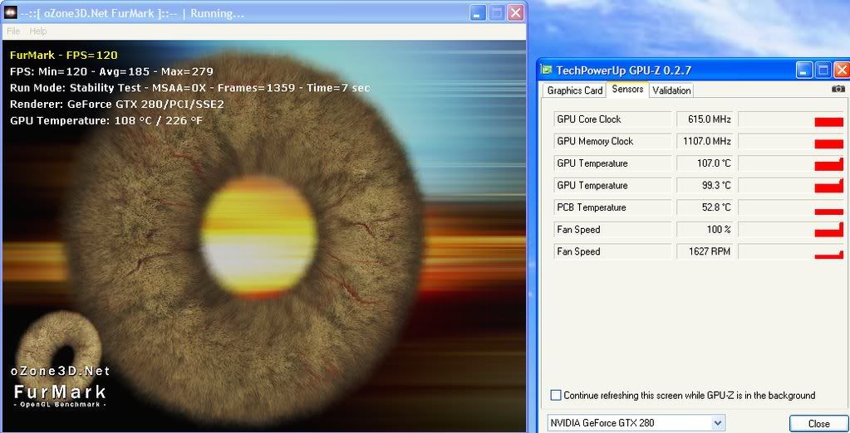This screenshot has height=433, width=850.
Task: Click the FurMark Renderer GeForce GTX 280 line
Action: click(116, 104)
